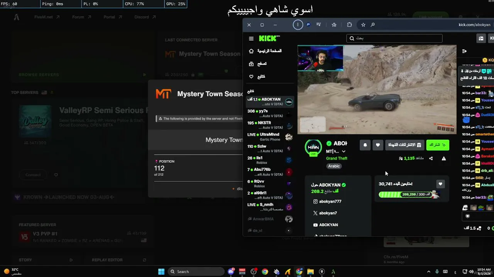494x277 pixels.
Task: Open the ABOKYAN YouTube link
Action: 325,225
